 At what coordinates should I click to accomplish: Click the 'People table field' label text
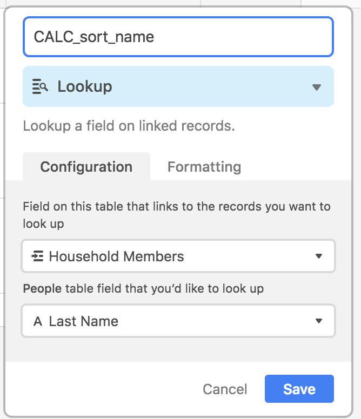[143, 288]
